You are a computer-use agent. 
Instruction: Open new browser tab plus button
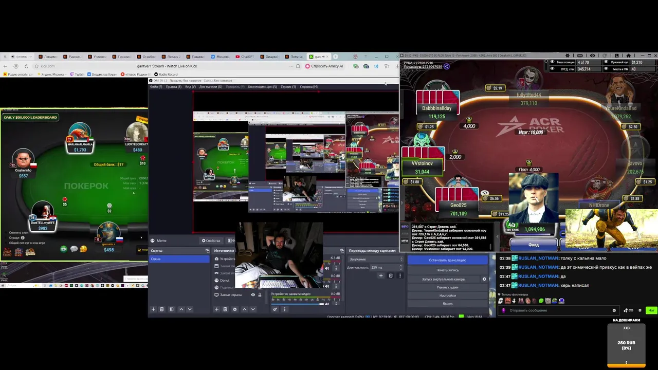(x=336, y=57)
